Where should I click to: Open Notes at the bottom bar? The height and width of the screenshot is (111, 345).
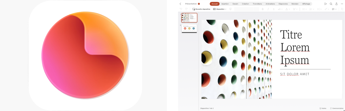323,108
